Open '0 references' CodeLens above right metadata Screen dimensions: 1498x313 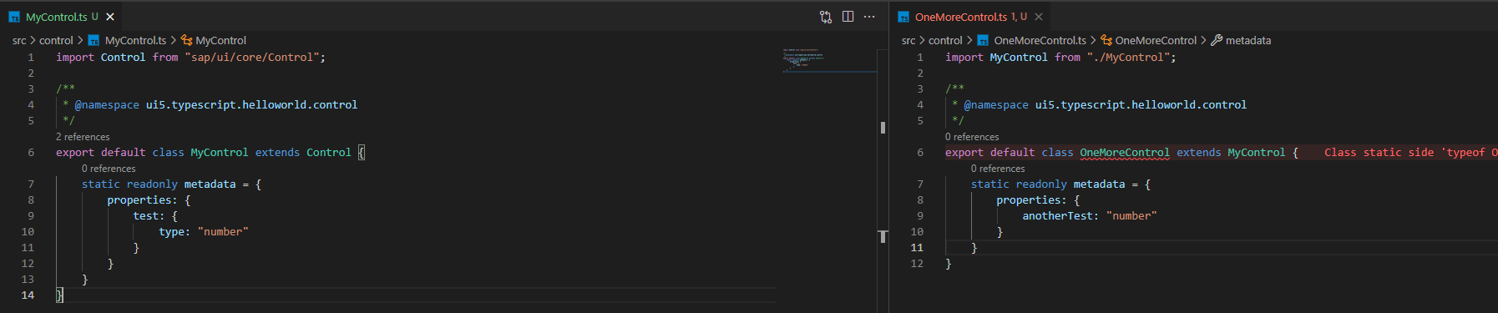(998, 169)
